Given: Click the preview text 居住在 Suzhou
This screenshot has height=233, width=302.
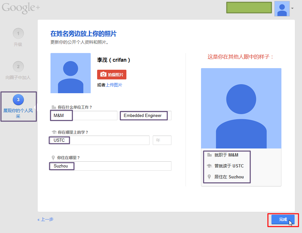Looking at the screenshot, I should 229,177.
